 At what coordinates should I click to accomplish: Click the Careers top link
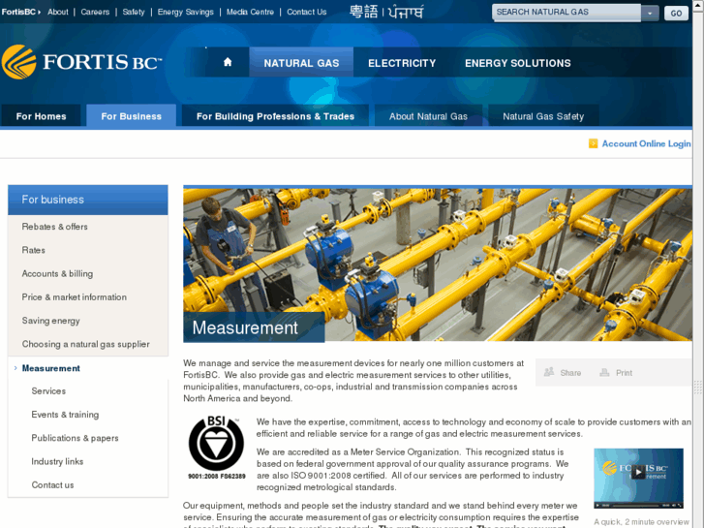point(95,13)
